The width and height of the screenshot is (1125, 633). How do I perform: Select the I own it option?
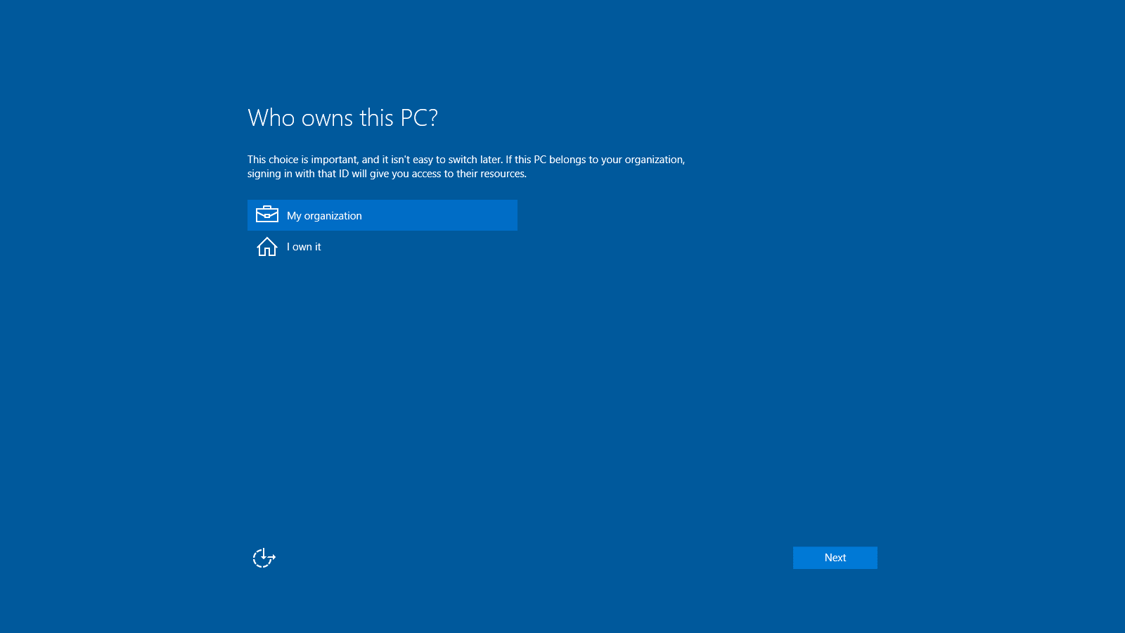(304, 247)
